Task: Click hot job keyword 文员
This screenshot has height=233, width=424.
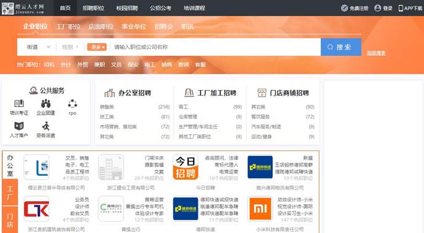Action: coord(116,65)
